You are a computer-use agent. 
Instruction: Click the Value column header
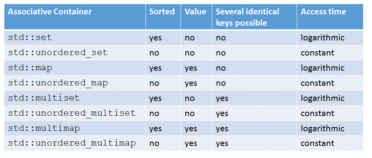(196, 12)
